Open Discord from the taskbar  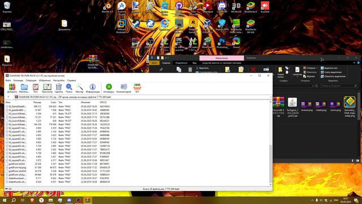pos(69,200)
